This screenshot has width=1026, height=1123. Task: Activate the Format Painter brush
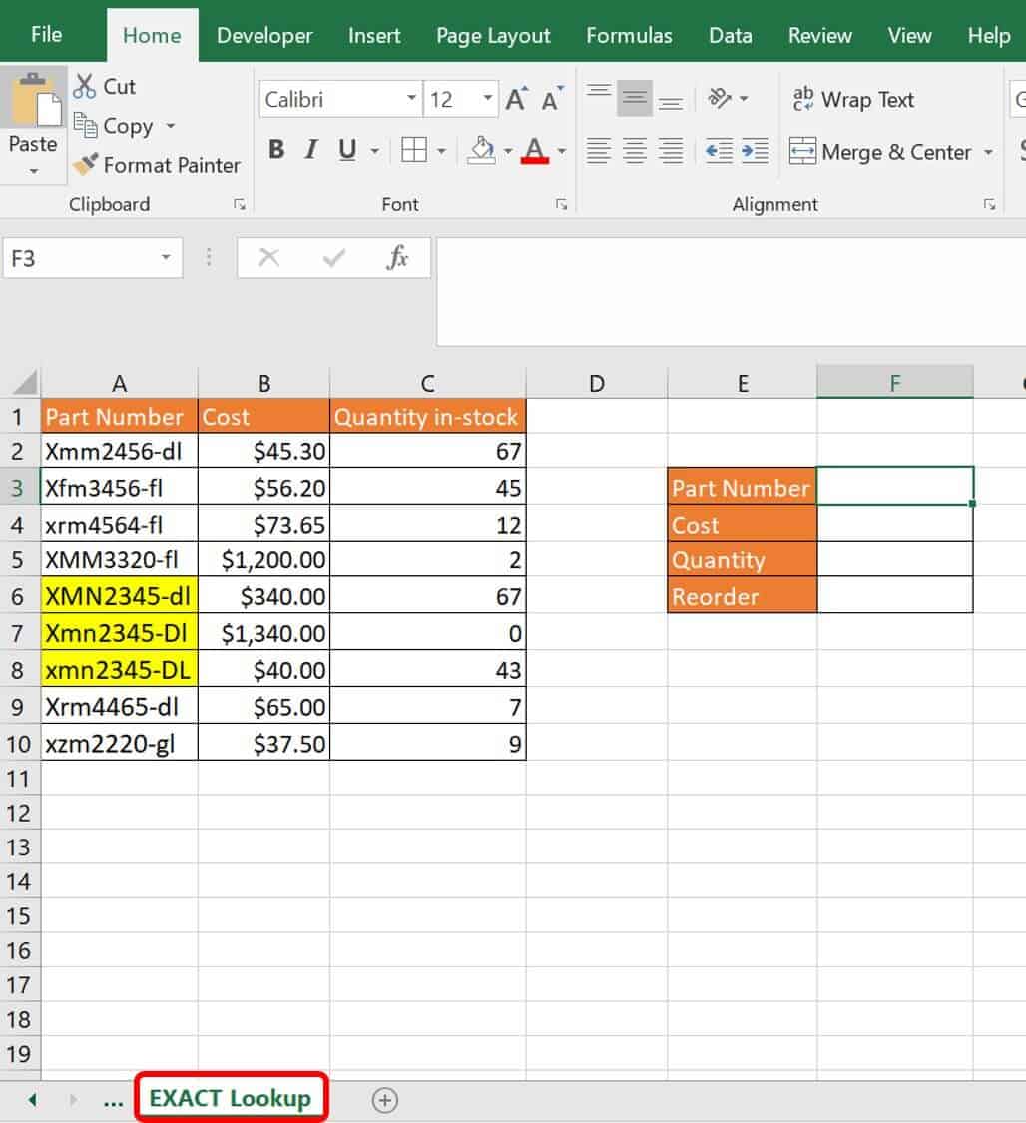coord(157,165)
